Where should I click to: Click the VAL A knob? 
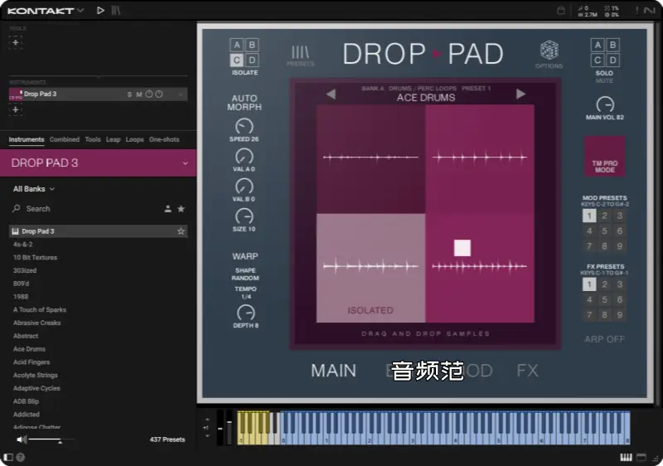244,157
